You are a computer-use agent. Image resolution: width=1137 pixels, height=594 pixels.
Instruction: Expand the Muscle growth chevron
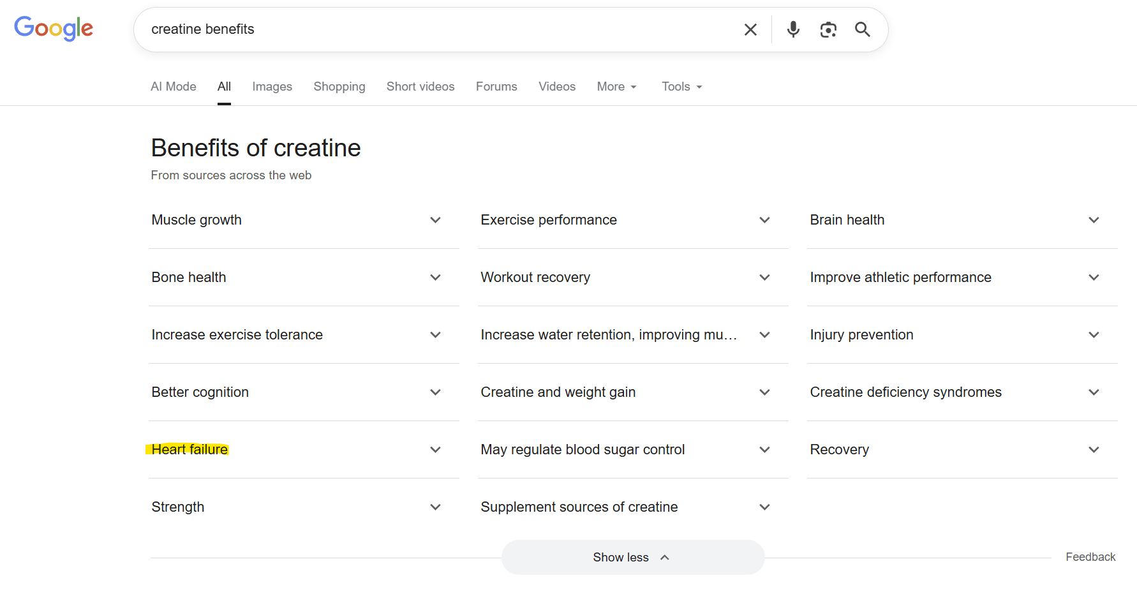coord(435,220)
